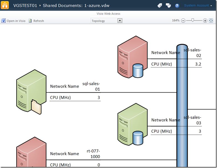The height and width of the screenshot is (168, 217).
Task: Click the breadcrumb arrow separator
Action: [x=40, y=6]
